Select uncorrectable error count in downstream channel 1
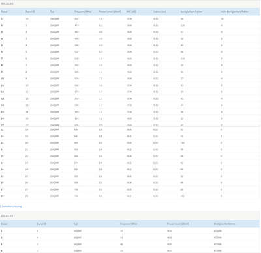Screen dimensions: 261x253 pos(222,19)
